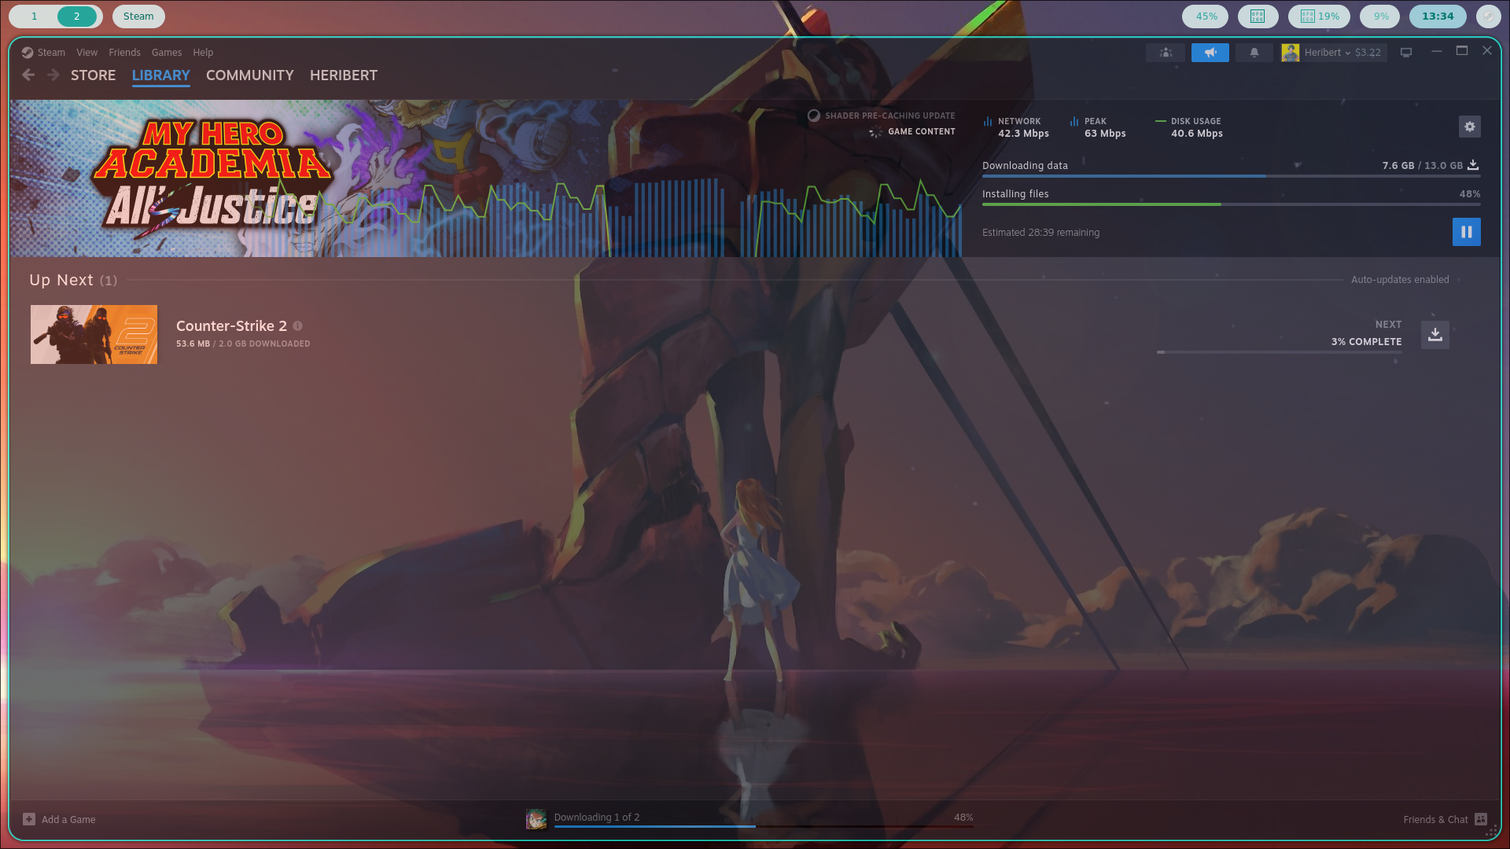
Task: Click the GAME CONTENT label
Action: 922,131
